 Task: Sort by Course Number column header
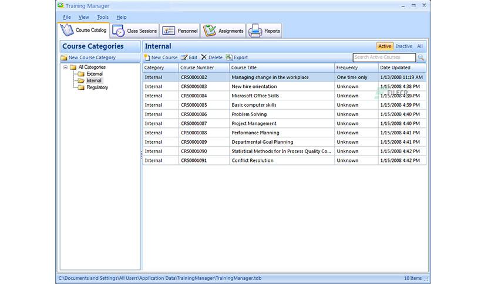point(204,67)
